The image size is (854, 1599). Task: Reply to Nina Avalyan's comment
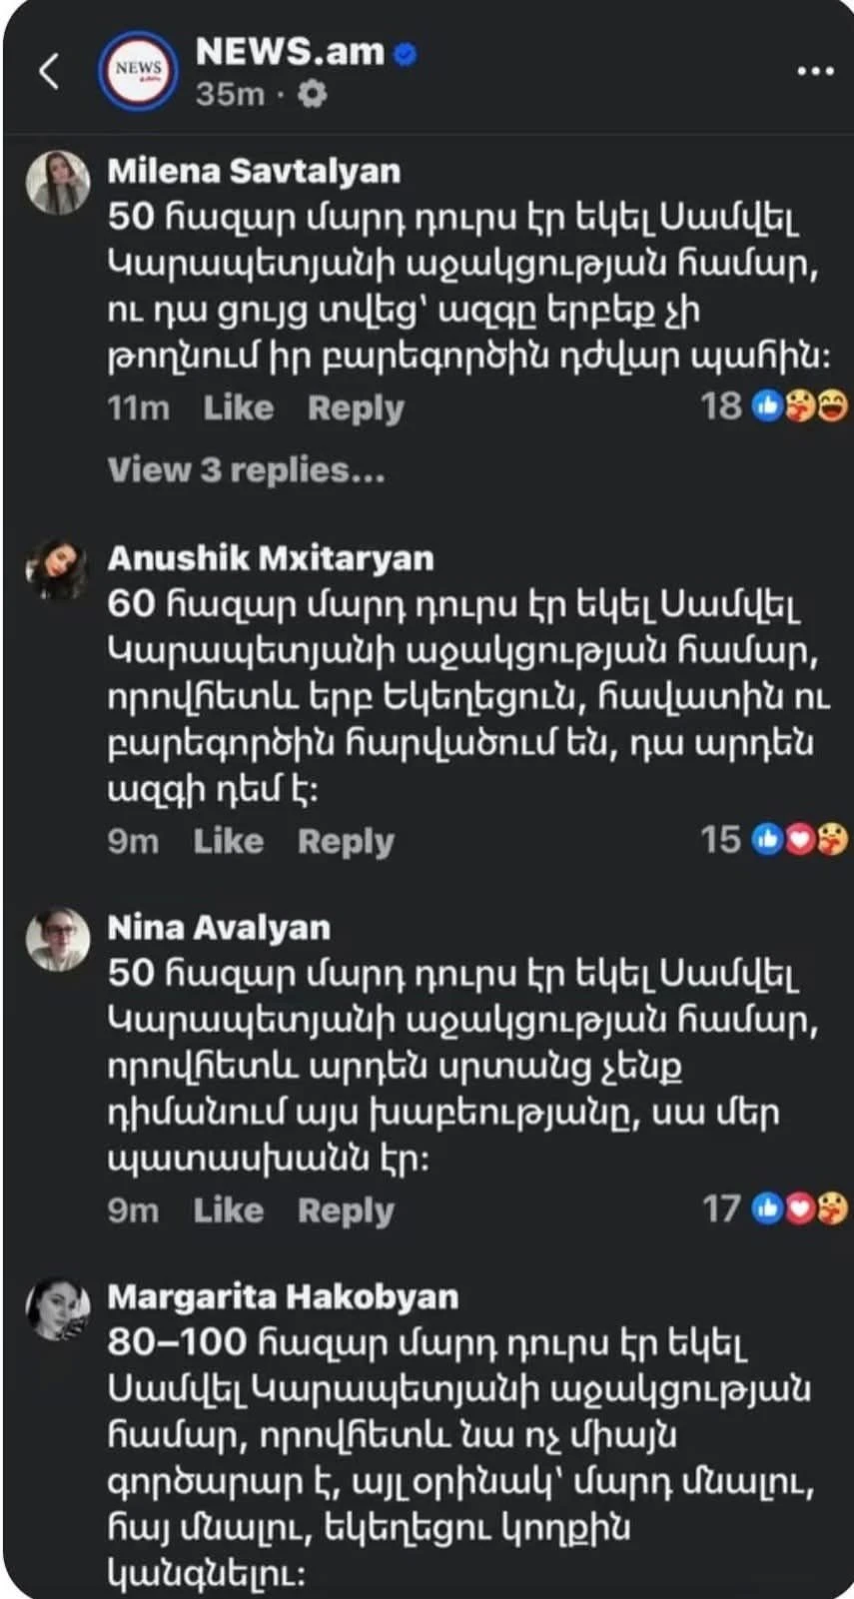click(x=346, y=1210)
